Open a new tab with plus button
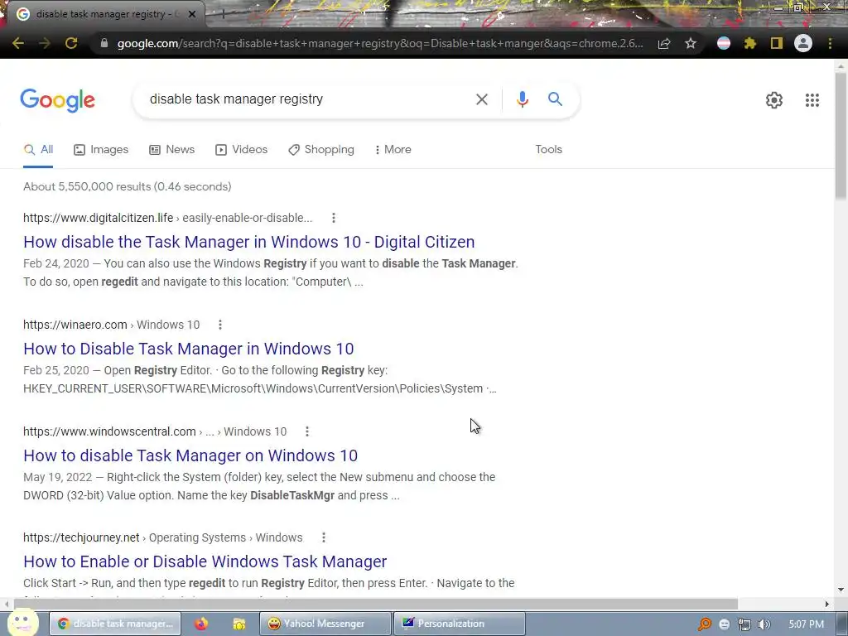 (x=222, y=14)
